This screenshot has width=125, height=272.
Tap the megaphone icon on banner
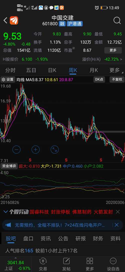coord(8,225)
